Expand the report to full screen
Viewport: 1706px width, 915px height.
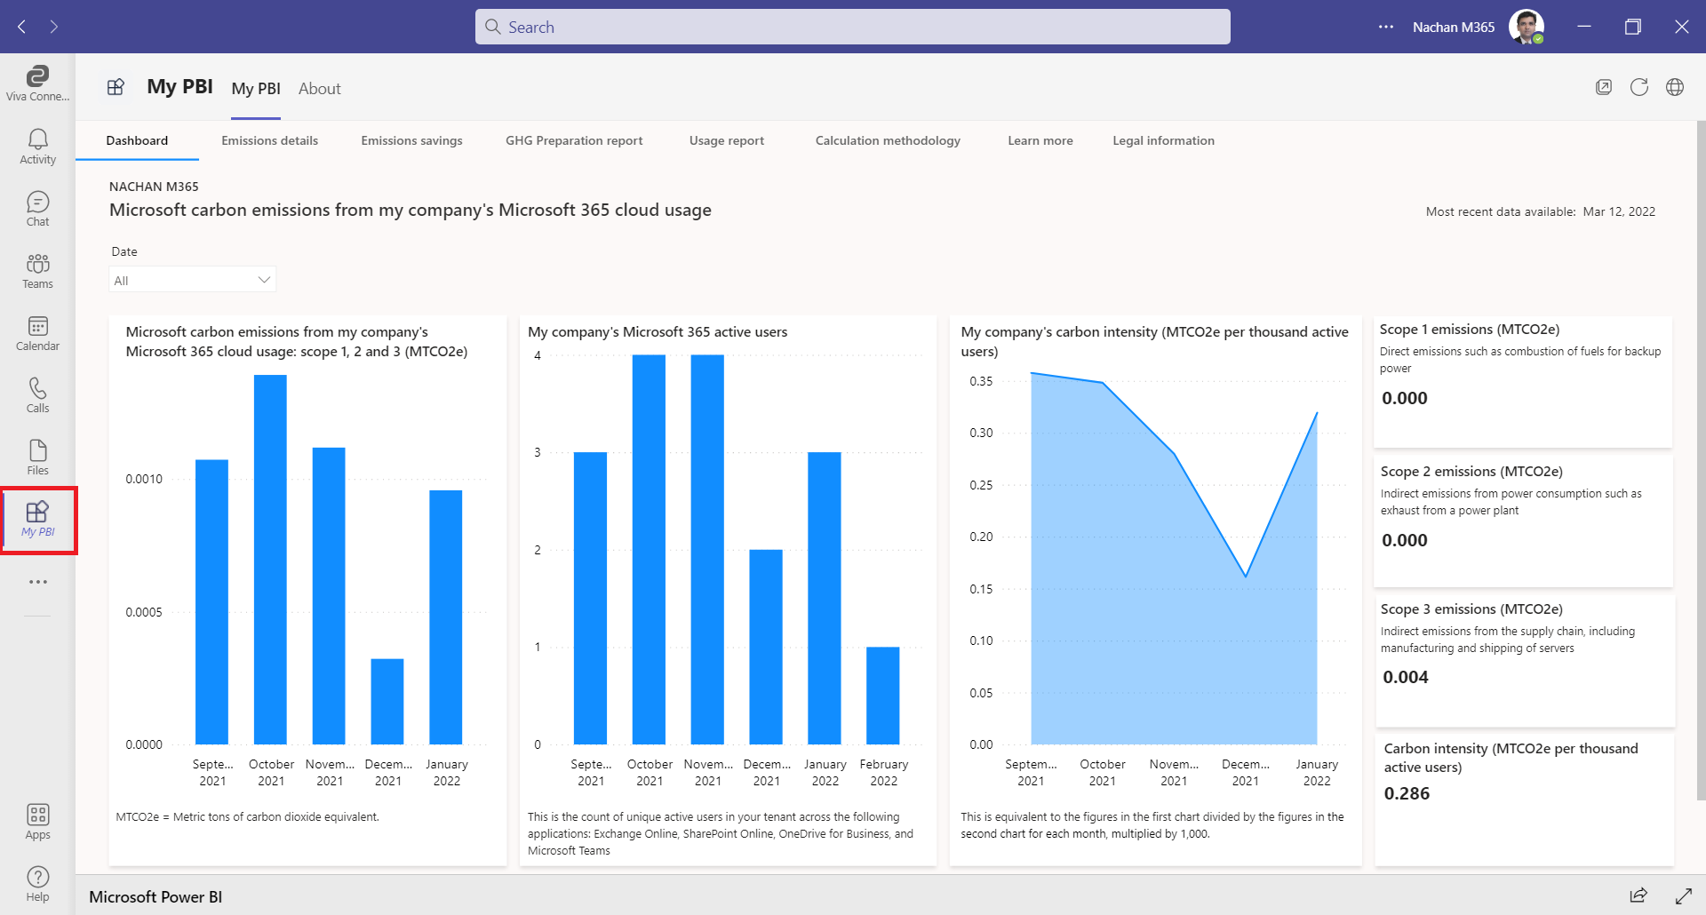point(1686,895)
